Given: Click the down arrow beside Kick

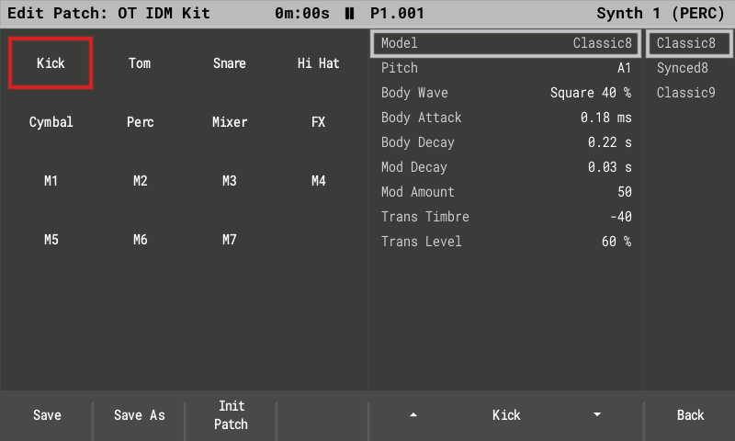Looking at the screenshot, I should pyautogui.click(x=597, y=415).
